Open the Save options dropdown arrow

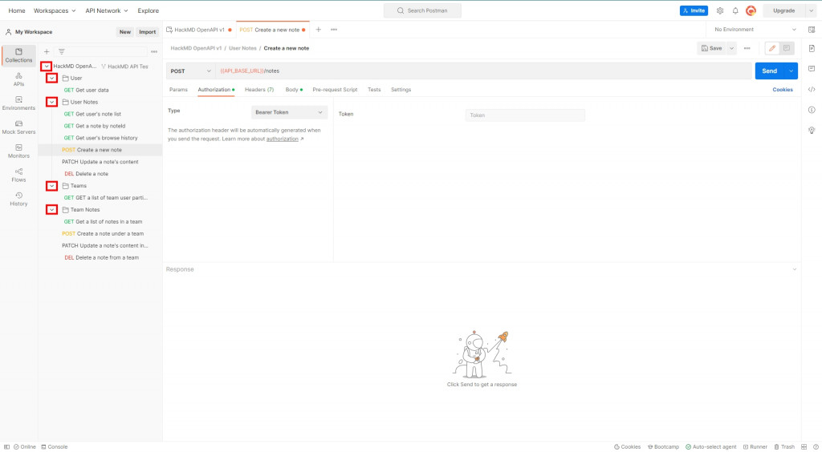[x=731, y=48]
